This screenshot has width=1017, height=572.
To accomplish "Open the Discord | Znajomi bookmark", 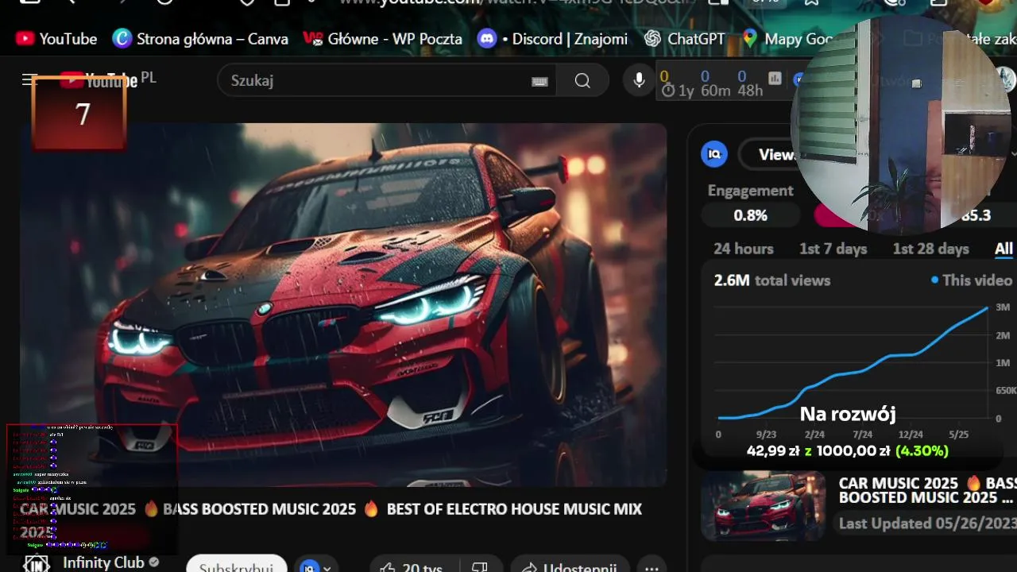I will [553, 38].
